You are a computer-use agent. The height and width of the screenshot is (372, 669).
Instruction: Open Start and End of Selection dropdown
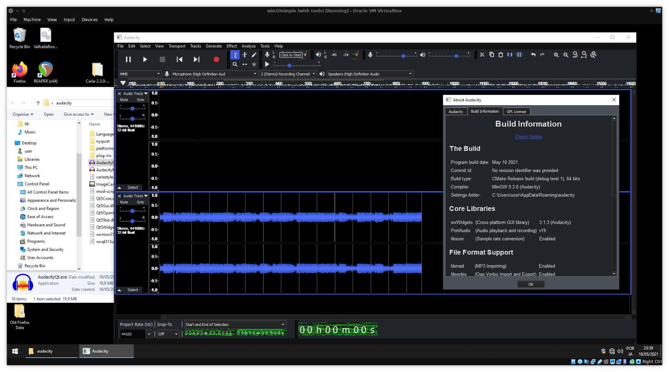[235, 324]
